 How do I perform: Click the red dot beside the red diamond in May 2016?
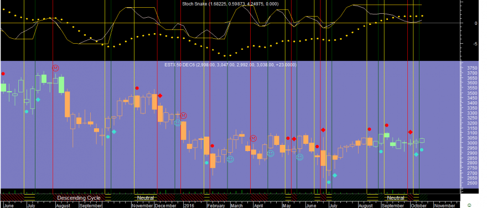coord(288,138)
